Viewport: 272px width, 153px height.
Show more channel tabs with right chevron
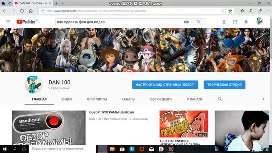(263, 99)
